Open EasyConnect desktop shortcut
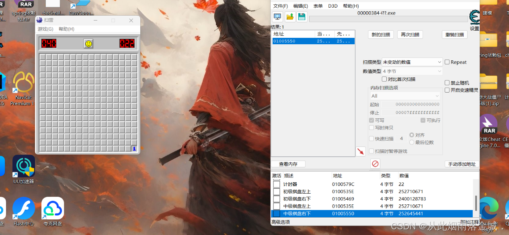This screenshot has width=509, height=235. 80,8
